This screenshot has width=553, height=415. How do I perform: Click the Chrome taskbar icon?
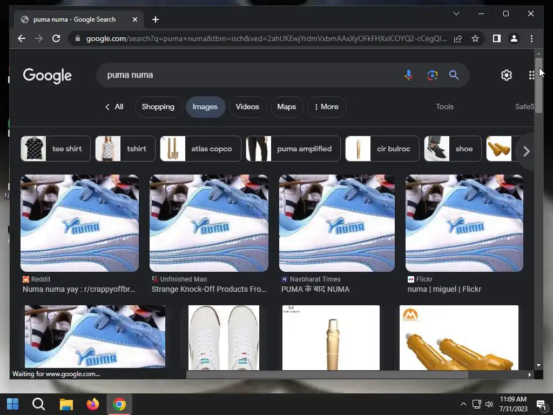[x=119, y=404]
